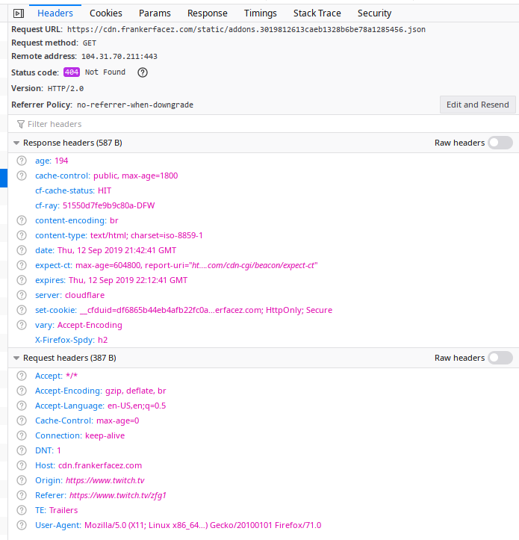The height and width of the screenshot is (540, 519).
Task: Open help icon for Referer header
Action: click(22, 495)
